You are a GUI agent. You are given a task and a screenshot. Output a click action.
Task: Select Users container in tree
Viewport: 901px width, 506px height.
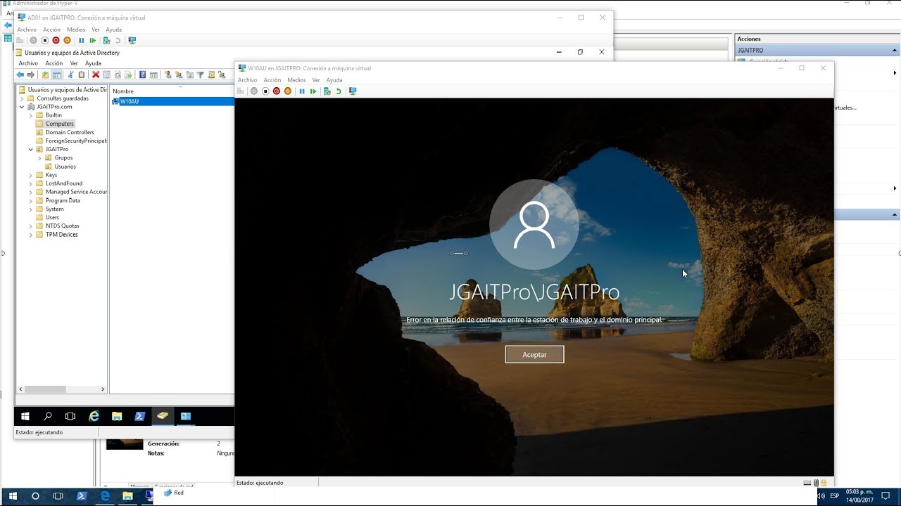(53, 217)
